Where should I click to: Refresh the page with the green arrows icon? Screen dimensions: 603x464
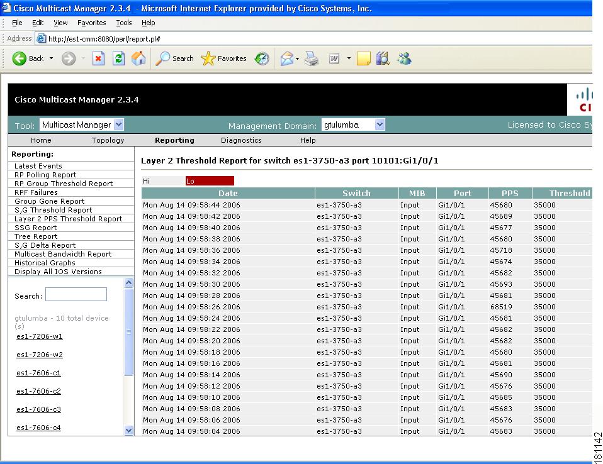(x=118, y=58)
